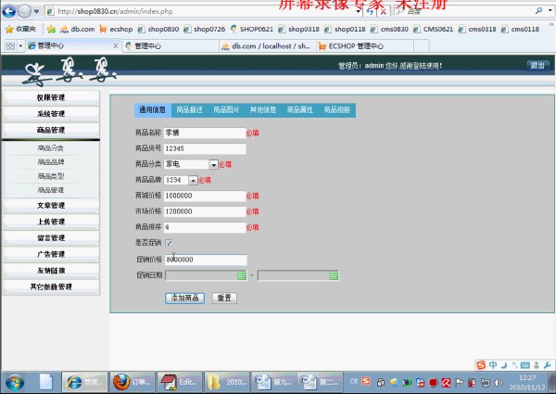Expand the 文章管理 sidebar section
The width and height of the screenshot is (556, 394).
51,206
